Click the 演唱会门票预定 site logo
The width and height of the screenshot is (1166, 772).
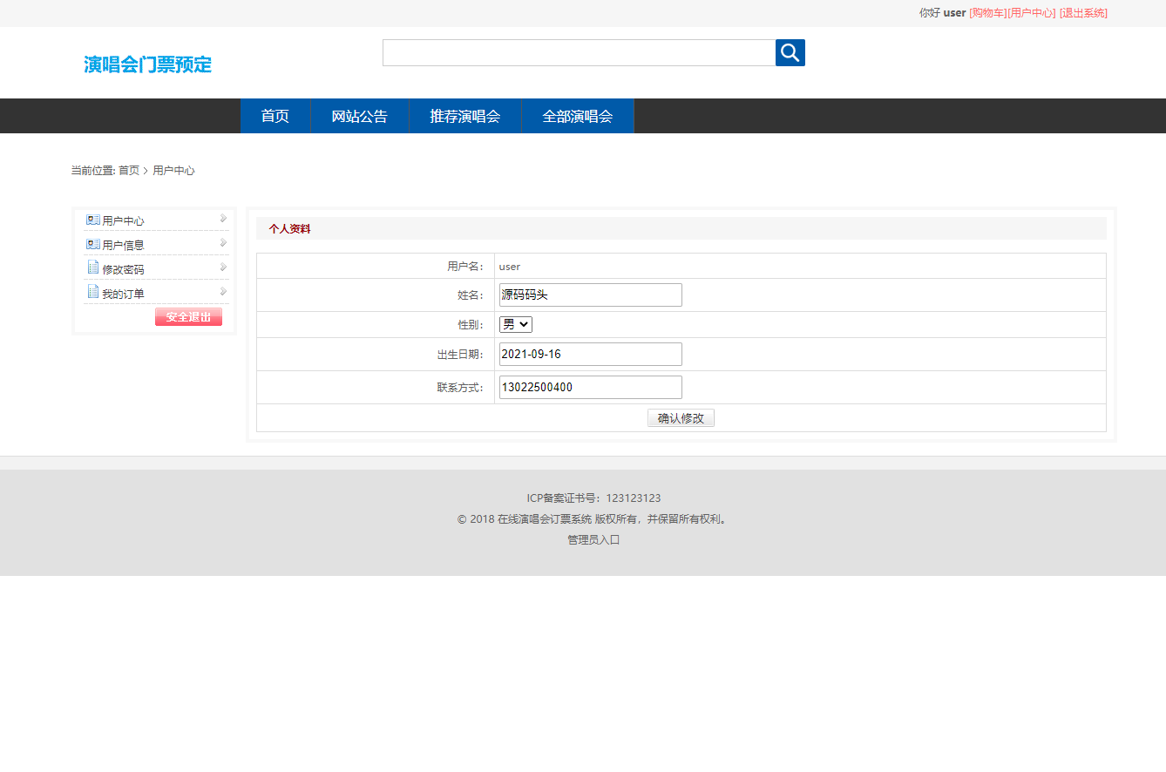click(x=146, y=64)
